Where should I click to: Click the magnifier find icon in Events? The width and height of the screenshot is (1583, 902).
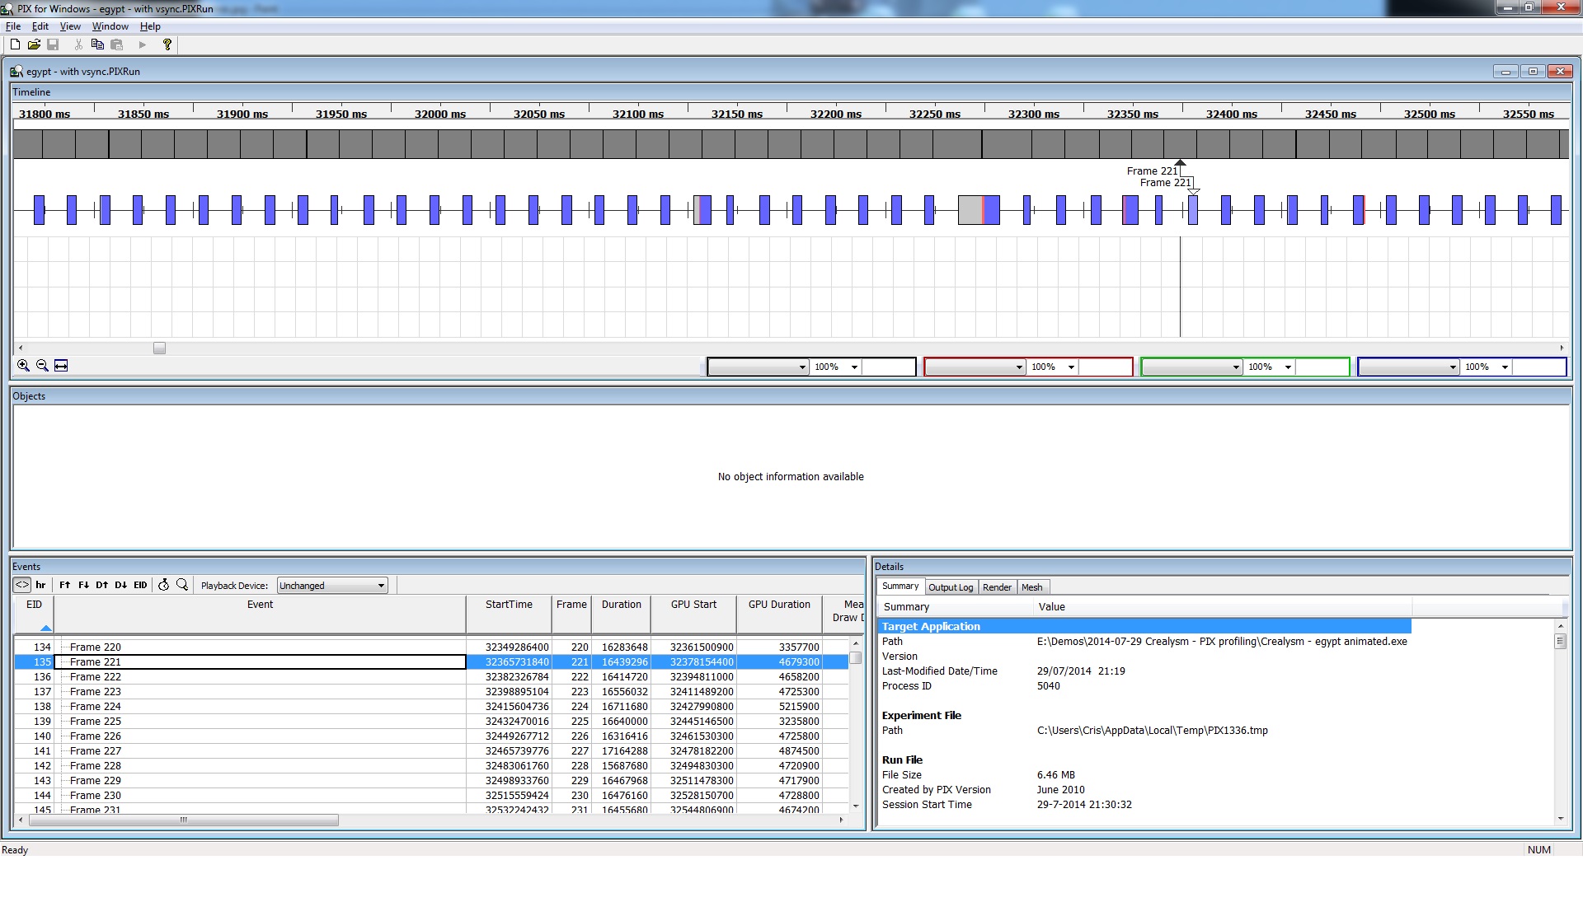(x=182, y=585)
